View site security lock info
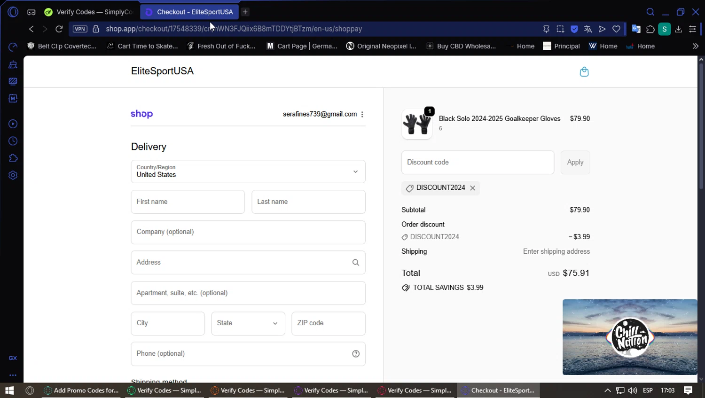Image resolution: width=705 pixels, height=398 pixels. (x=96, y=29)
